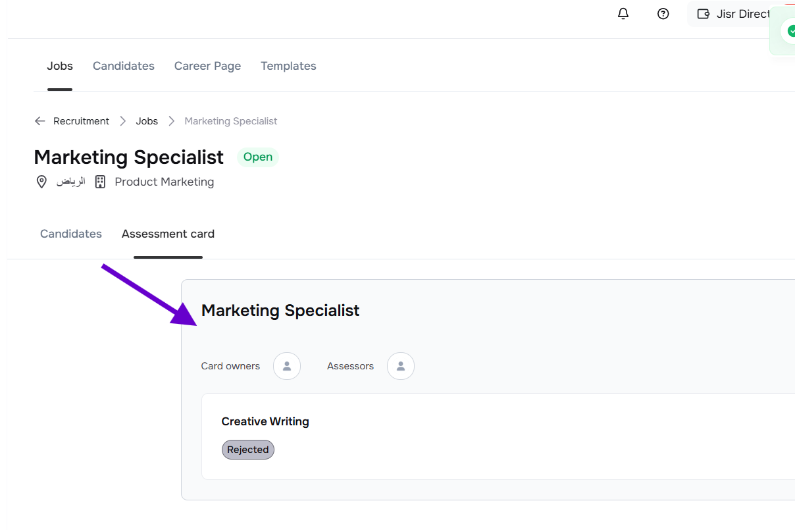Select the Assessment card sub-tab
The height and width of the screenshot is (530, 795).
168,234
